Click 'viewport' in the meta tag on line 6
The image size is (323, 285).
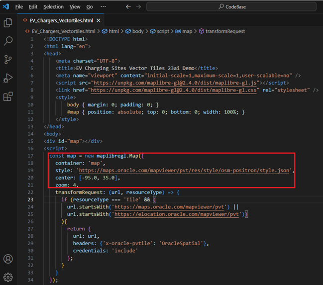click(x=103, y=76)
